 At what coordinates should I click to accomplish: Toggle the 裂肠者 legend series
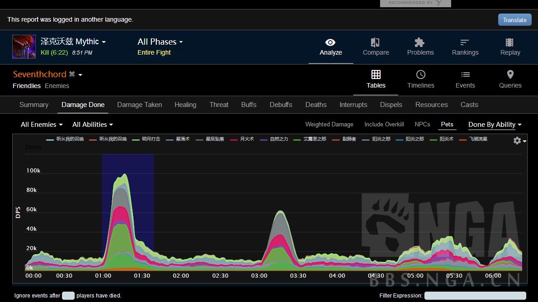[344, 139]
